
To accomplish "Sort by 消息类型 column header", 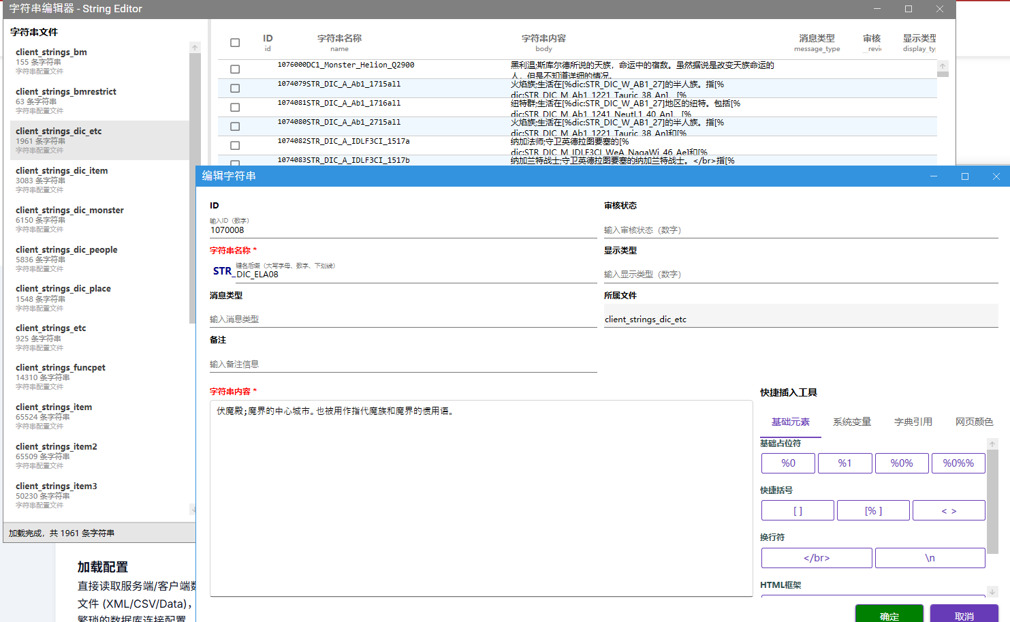I will click(x=817, y=42).
